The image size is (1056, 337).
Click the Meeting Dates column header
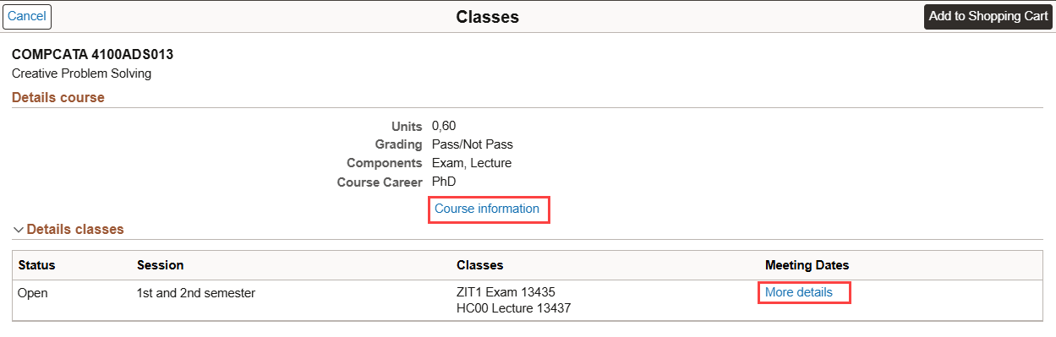(x=807, y=265)
